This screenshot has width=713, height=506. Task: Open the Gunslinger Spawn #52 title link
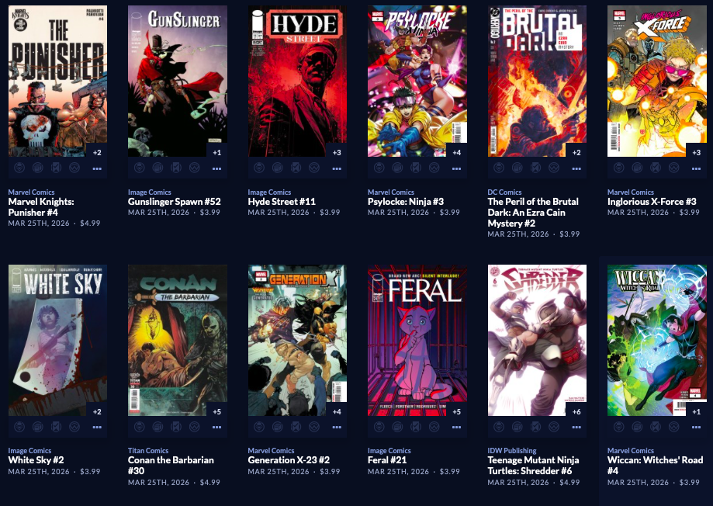[x=174, y=202]
